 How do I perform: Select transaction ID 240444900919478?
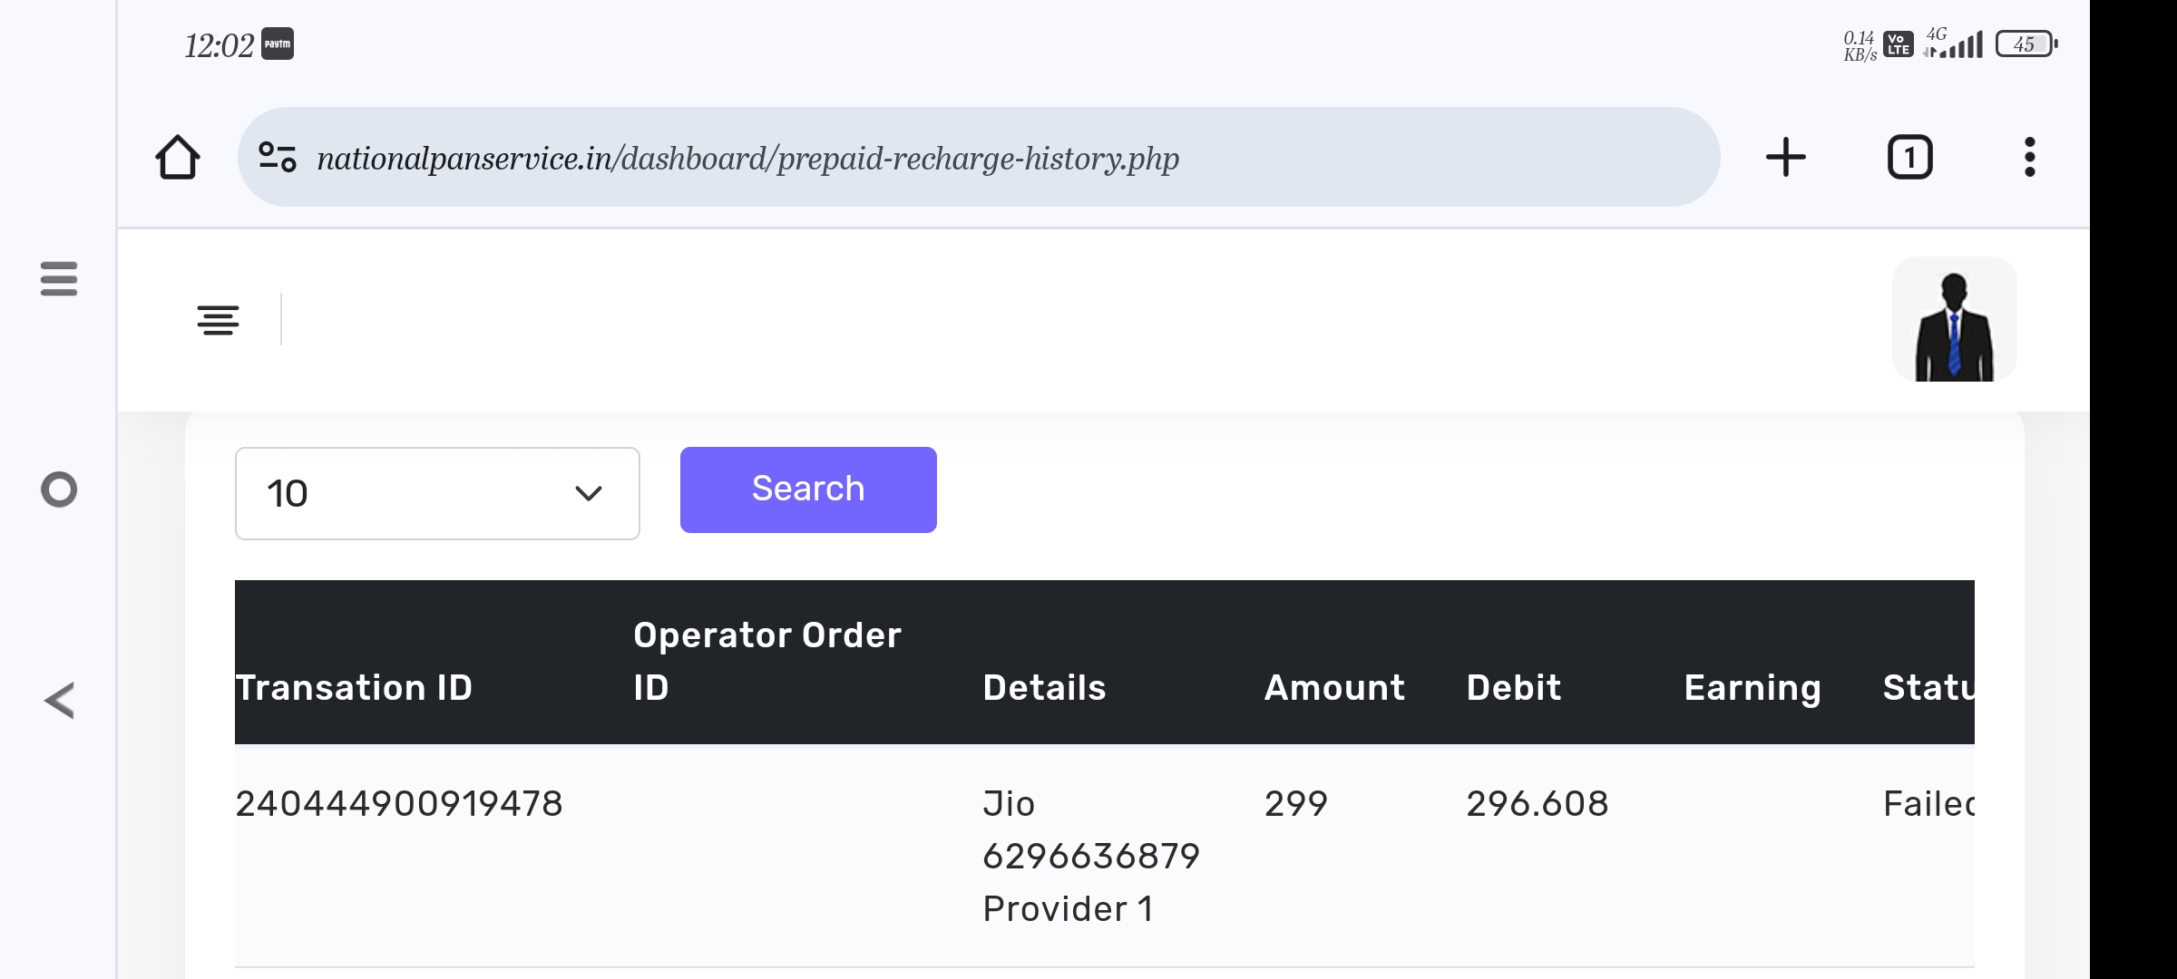399,803
